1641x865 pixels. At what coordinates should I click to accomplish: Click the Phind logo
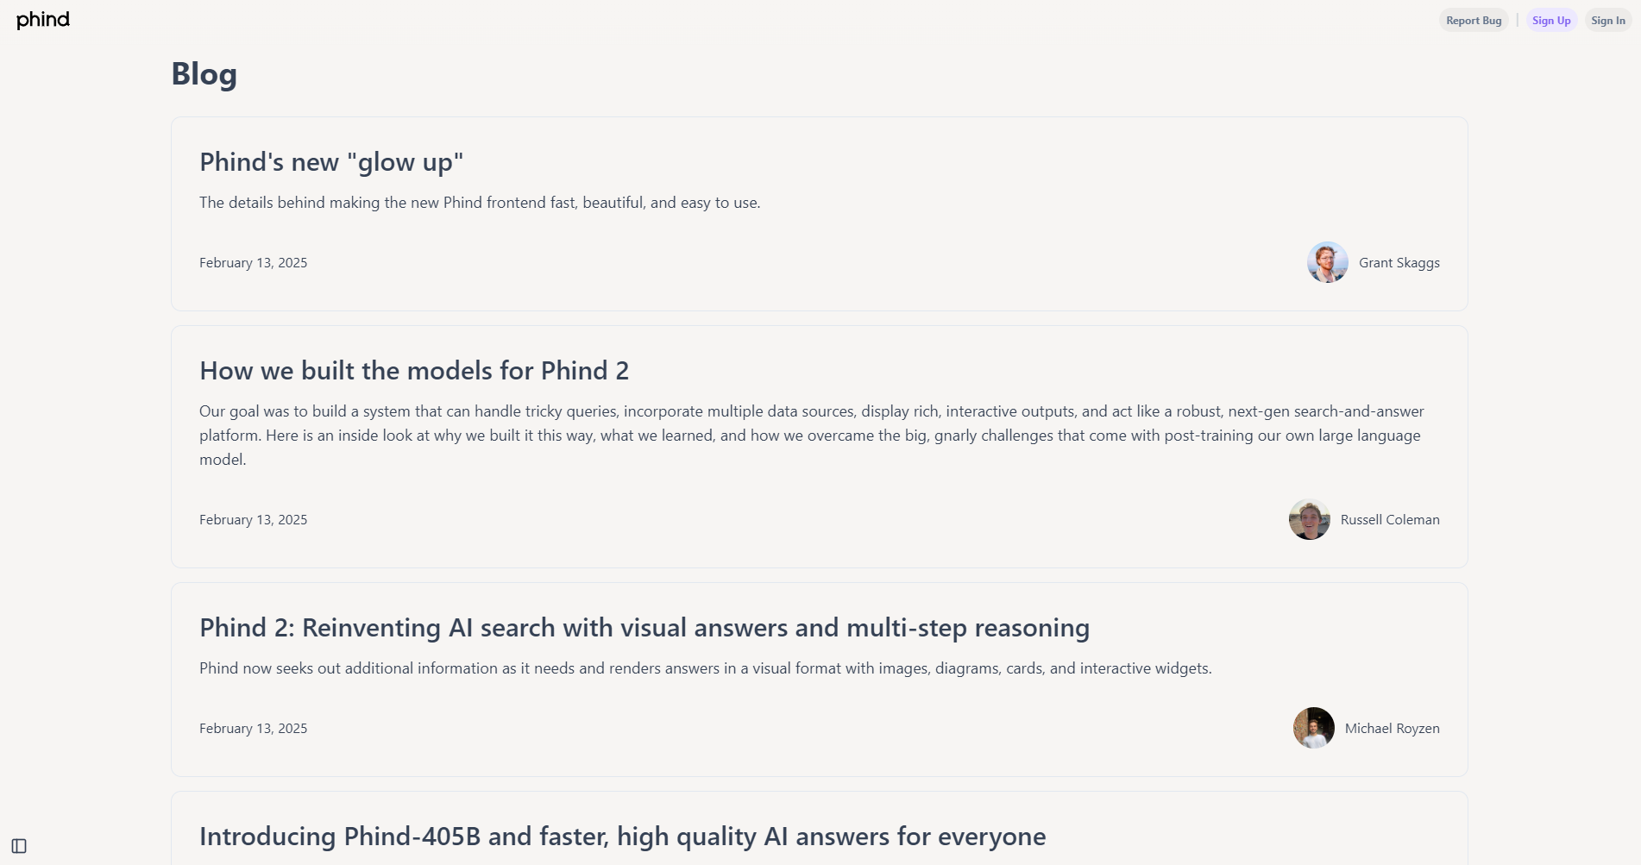click(x=43, y=20)
